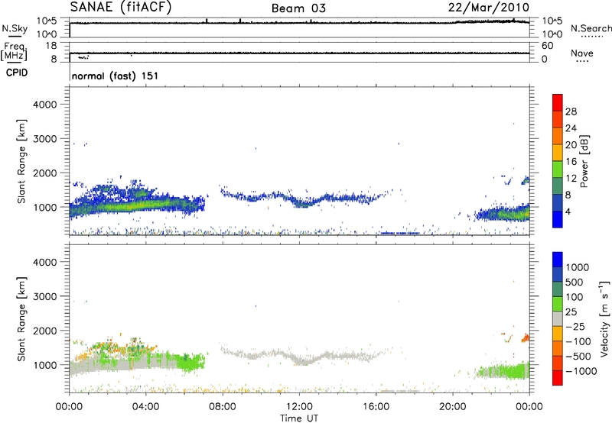
Task: Click the red bottom of the velocity colorbar
Action: pyautogui.click(x=558, y=378)
